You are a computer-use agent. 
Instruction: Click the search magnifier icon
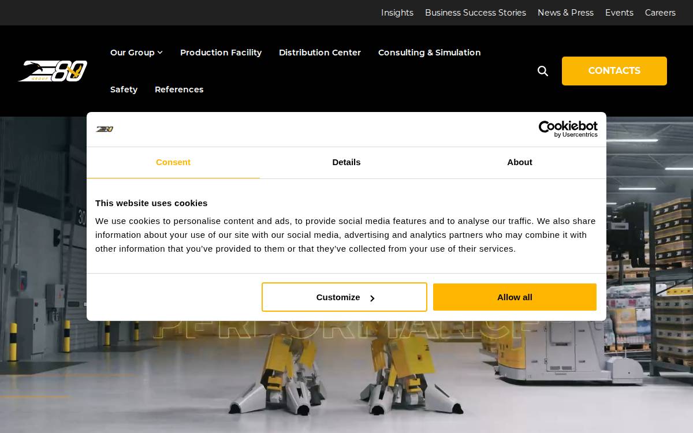pos(543,71)
